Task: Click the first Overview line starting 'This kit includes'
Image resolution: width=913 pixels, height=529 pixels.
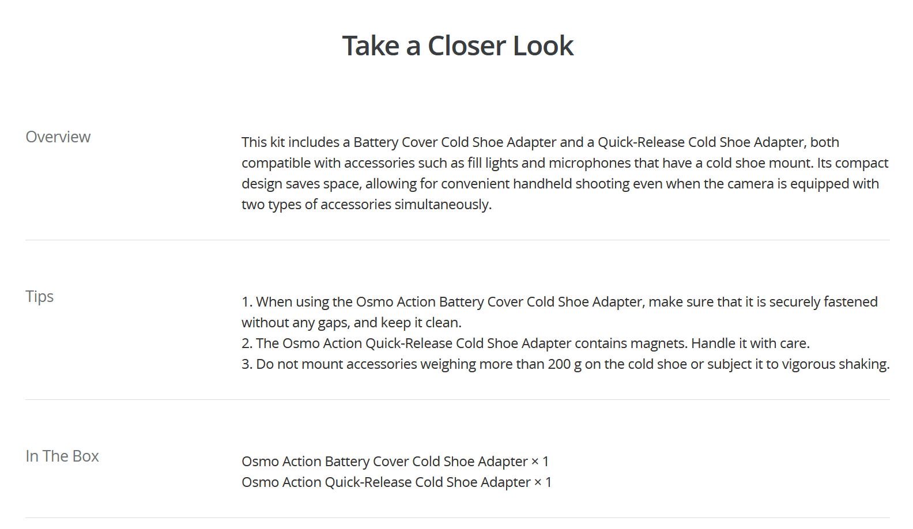Action: point(540,142)
